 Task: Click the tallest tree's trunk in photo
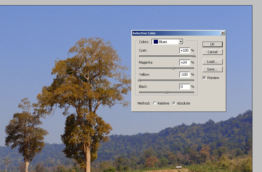pos(87,157)
